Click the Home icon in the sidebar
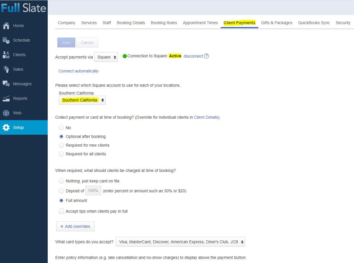 pyautogui.click(x=6, y=26)
